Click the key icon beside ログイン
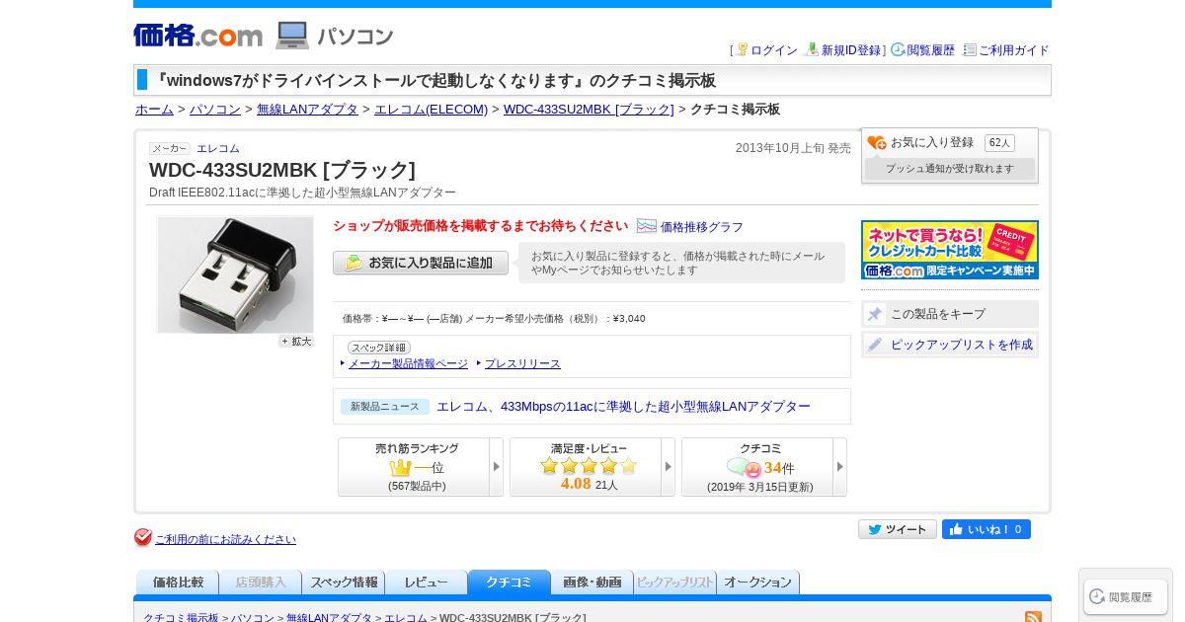Screen dimensions: 1185x622 click(742, 49)
